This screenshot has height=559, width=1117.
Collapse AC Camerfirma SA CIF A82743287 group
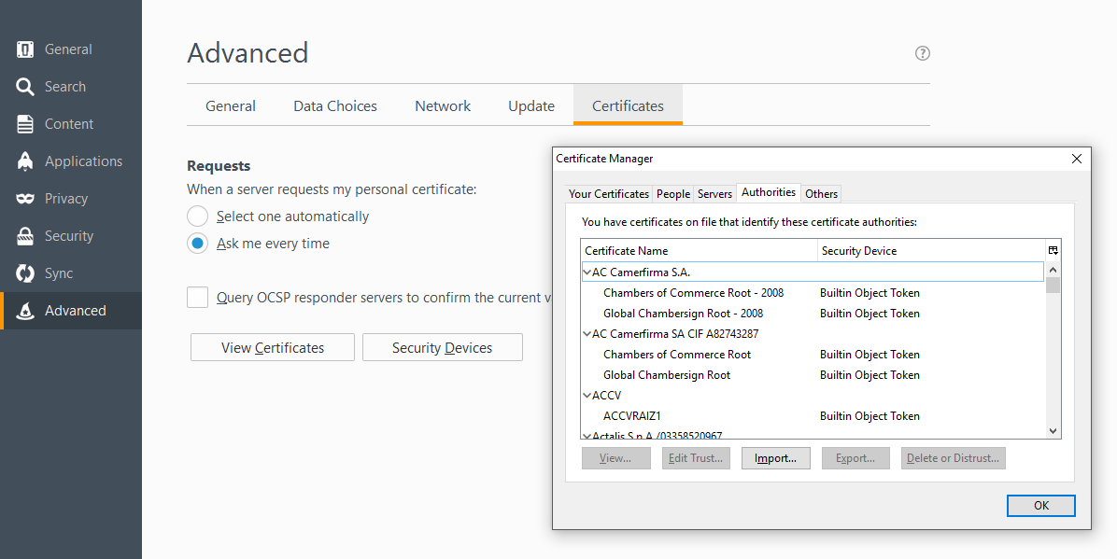pyautogui.click(x=587, y=334)
